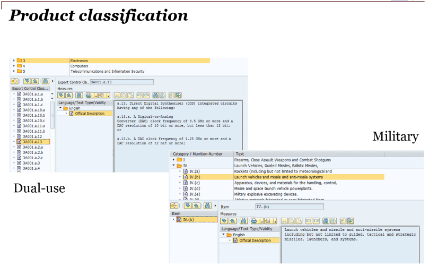Screen dimensions: 429x267
Task: Collapse English folder in Dual-use language tree
Action: click(60, 108)
